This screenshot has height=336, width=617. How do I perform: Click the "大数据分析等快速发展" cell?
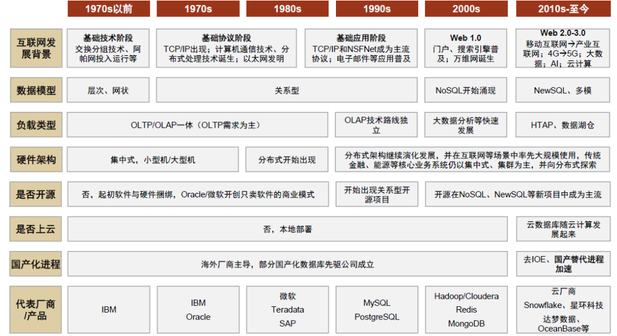click(466, 124)
